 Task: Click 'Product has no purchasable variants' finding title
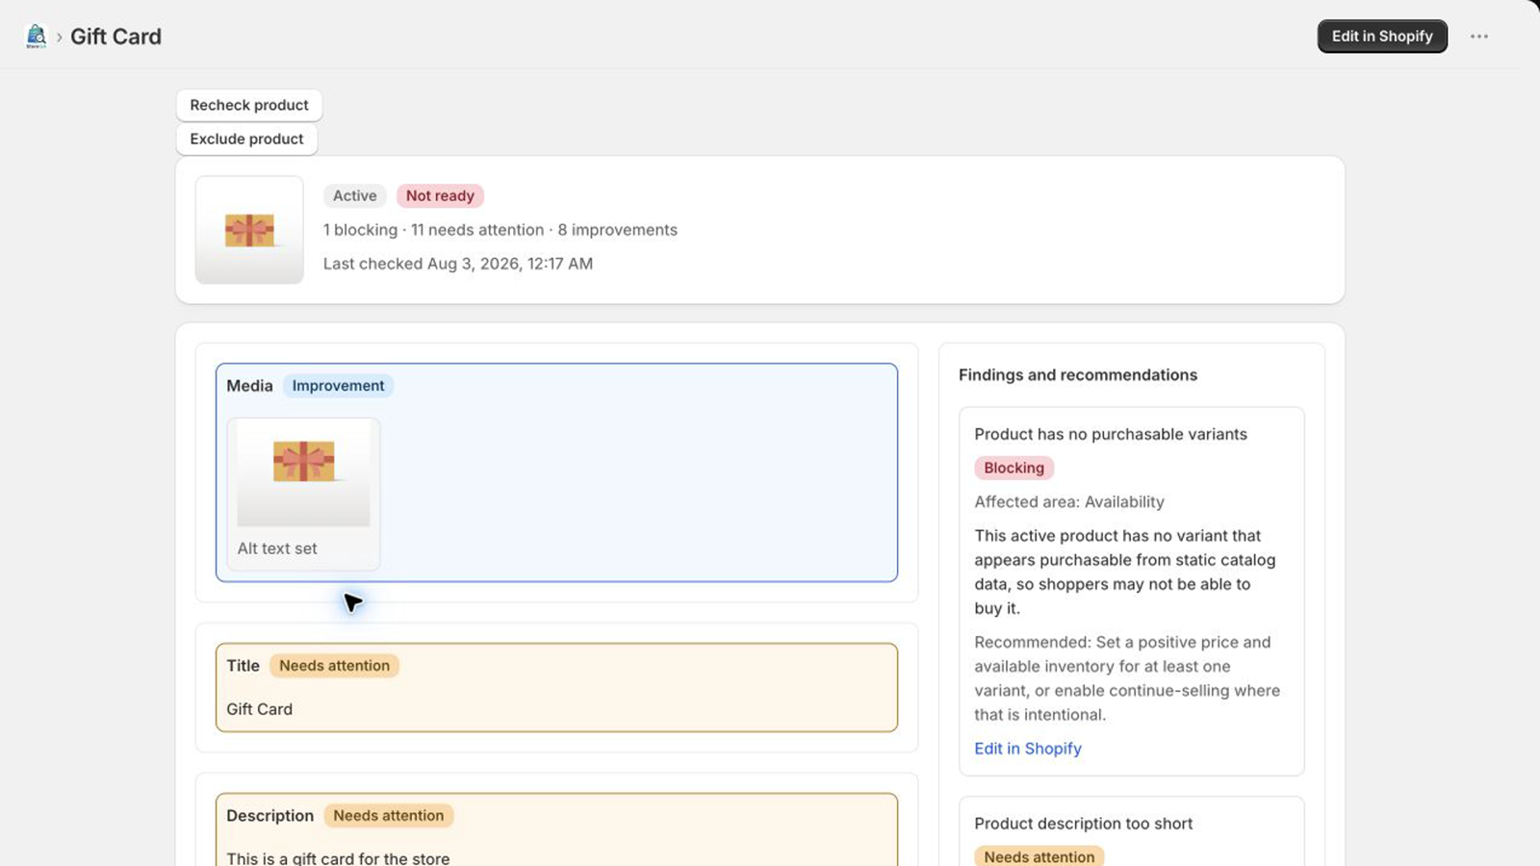click(1111, 434)
